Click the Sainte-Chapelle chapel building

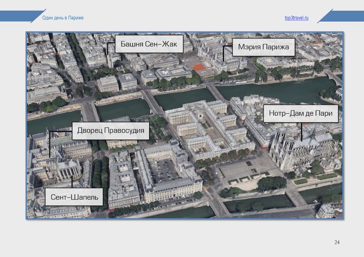tap(68, 167)
